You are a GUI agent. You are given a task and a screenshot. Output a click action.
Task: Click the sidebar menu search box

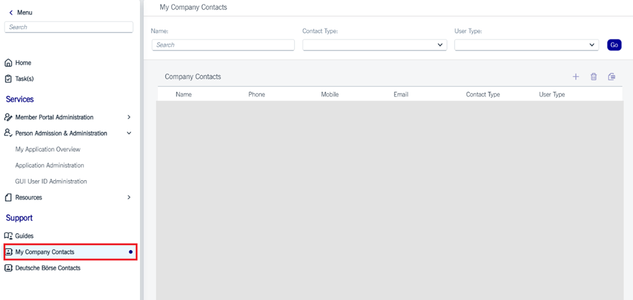(x=68, y=27)
